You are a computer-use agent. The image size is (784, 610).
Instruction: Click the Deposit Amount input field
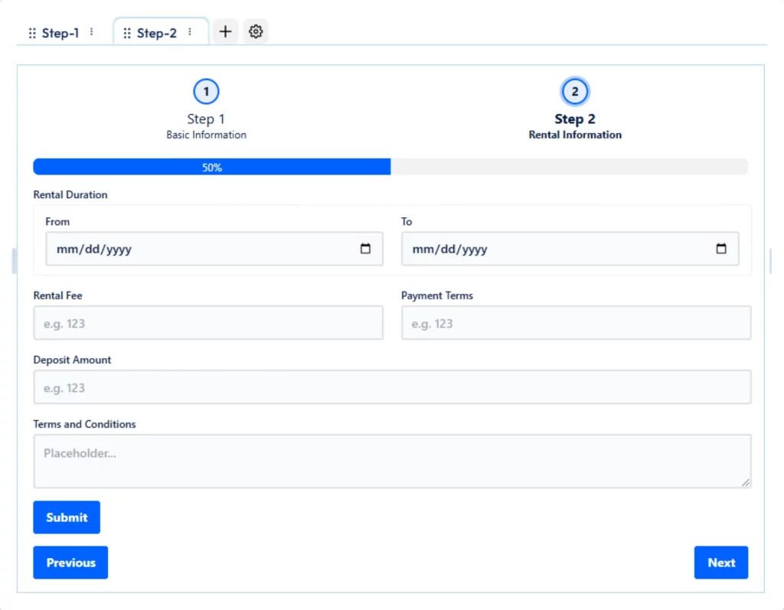point(391,387)
